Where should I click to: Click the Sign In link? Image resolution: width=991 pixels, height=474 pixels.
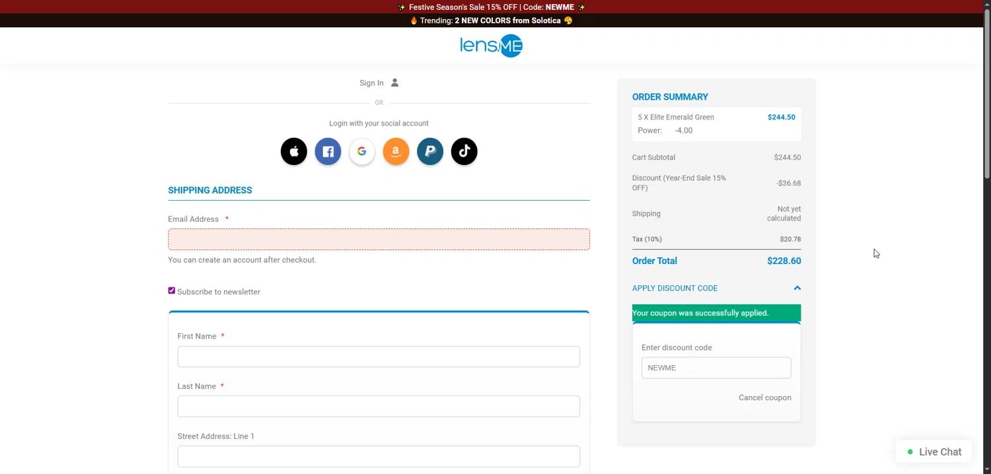click(x=371, y=83)
